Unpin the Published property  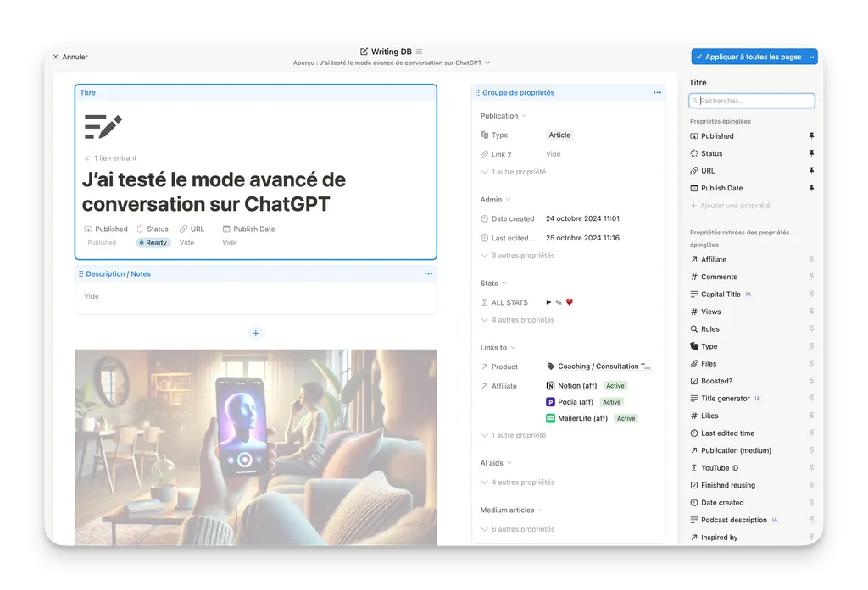point(811,136)
